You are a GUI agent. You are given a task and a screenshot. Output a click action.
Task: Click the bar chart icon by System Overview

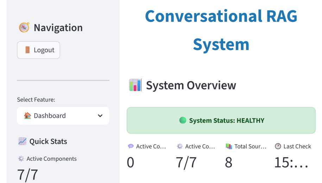click(135, 85)
